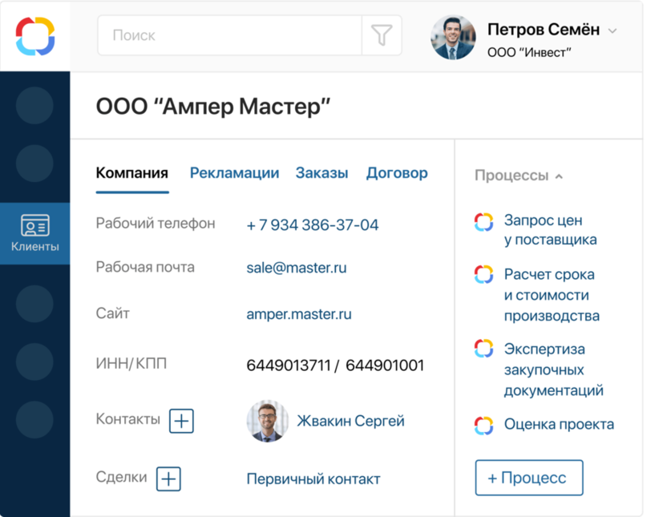Switch to the Рекламации tab

[234, 173]
